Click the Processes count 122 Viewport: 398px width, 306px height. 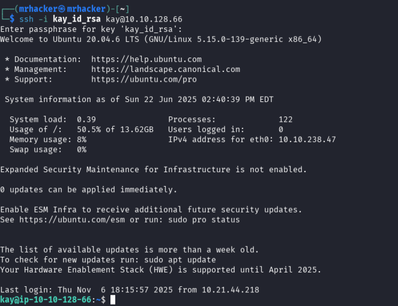(286, 119)
